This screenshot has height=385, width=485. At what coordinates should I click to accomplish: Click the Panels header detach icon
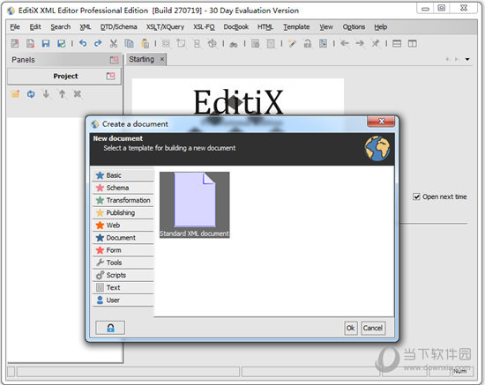pyautogui.click(x=114, y=60)
